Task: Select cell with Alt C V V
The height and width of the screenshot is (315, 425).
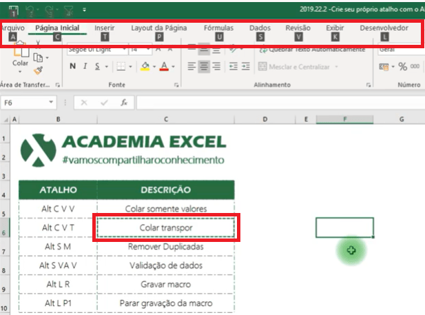Action: [58, 209]
